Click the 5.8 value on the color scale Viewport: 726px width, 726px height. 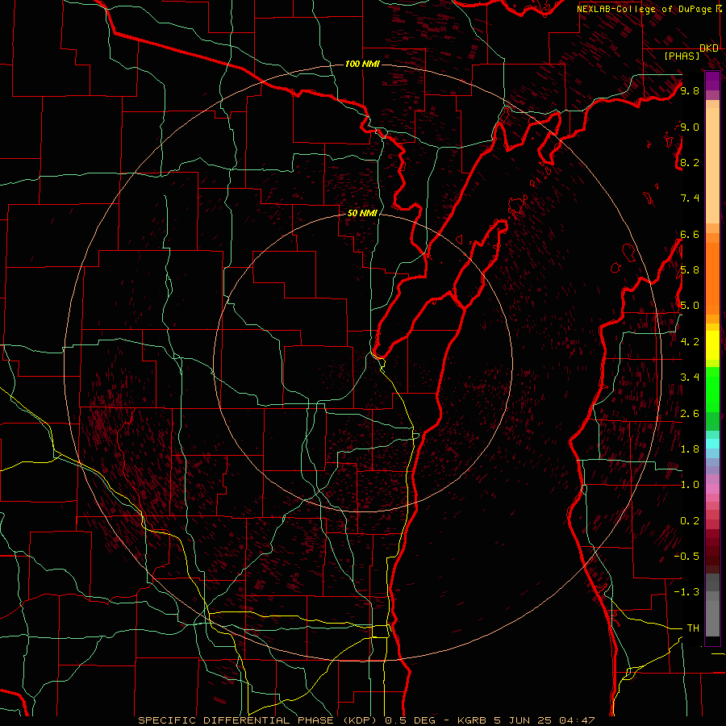pos(690,270)
